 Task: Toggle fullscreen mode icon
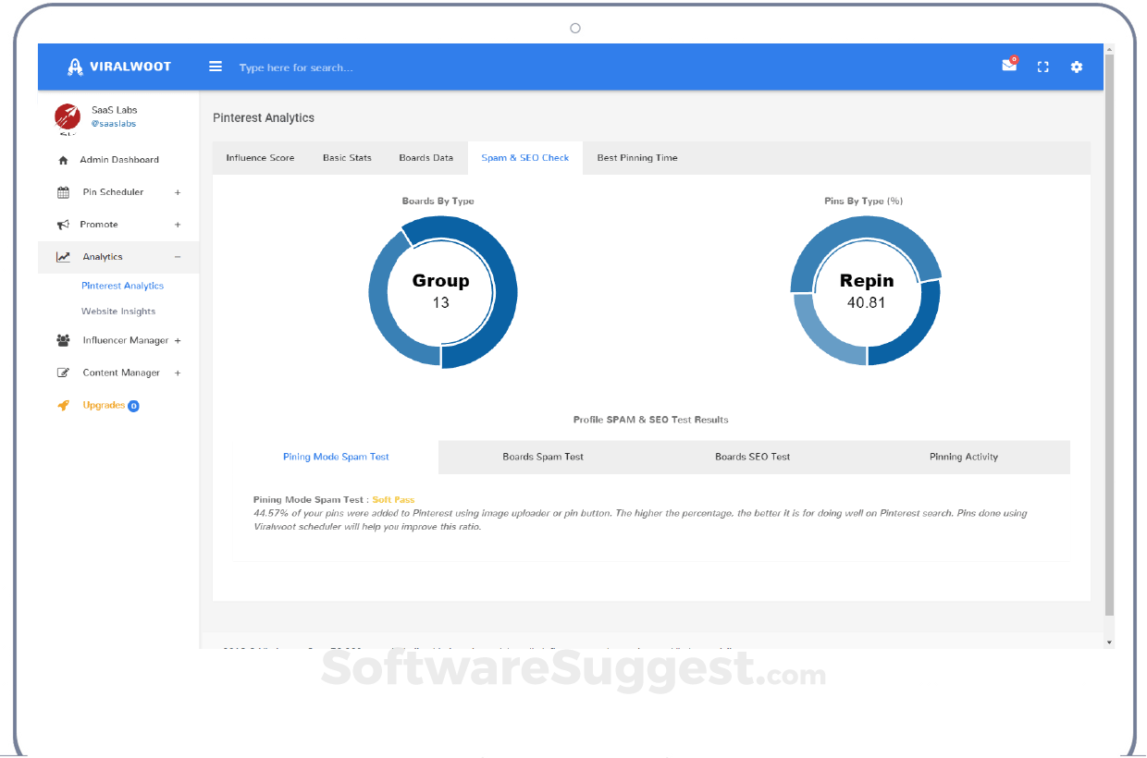1043,67
